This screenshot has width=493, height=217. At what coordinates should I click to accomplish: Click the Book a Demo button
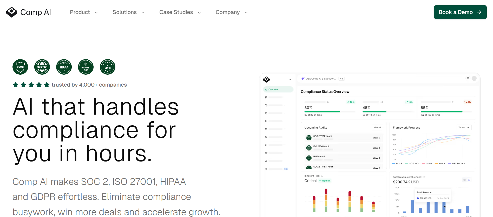tap(460, 12)
